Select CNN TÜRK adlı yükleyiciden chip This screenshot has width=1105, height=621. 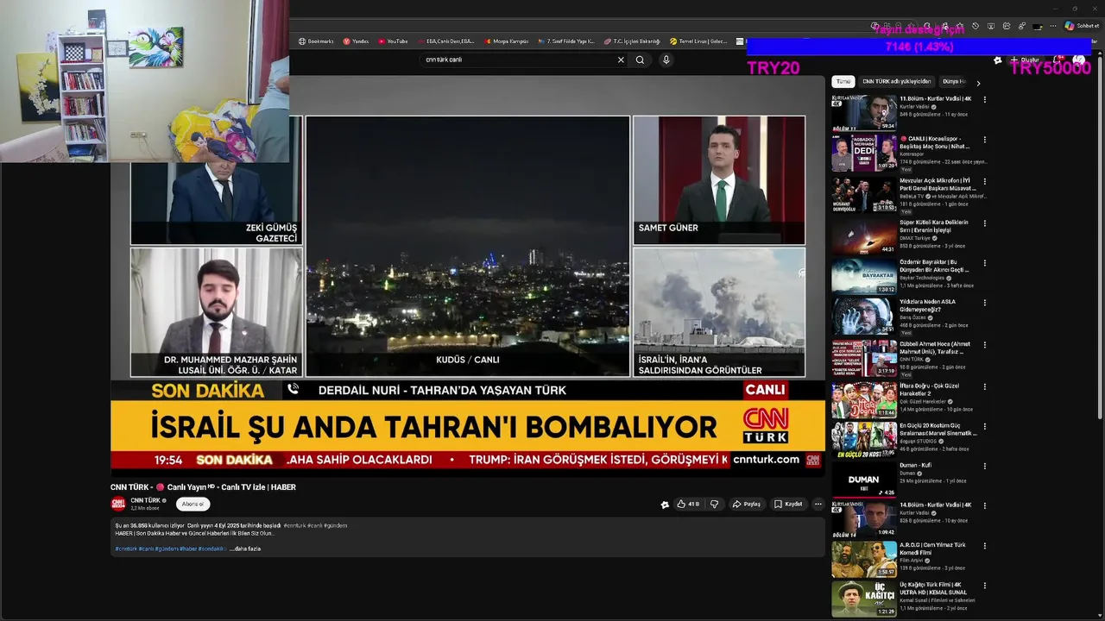tap(897, 82)
